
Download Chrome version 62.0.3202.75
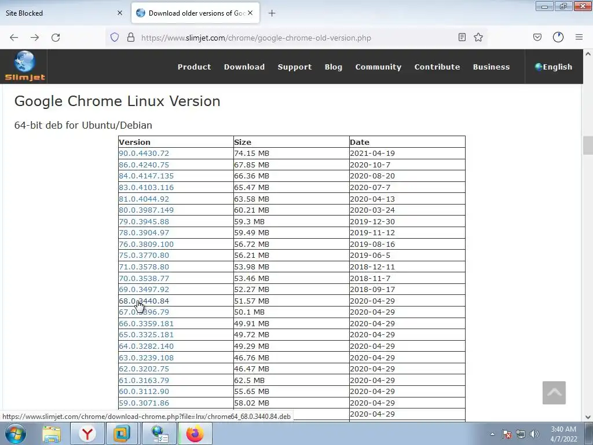(x=144, y=369)
